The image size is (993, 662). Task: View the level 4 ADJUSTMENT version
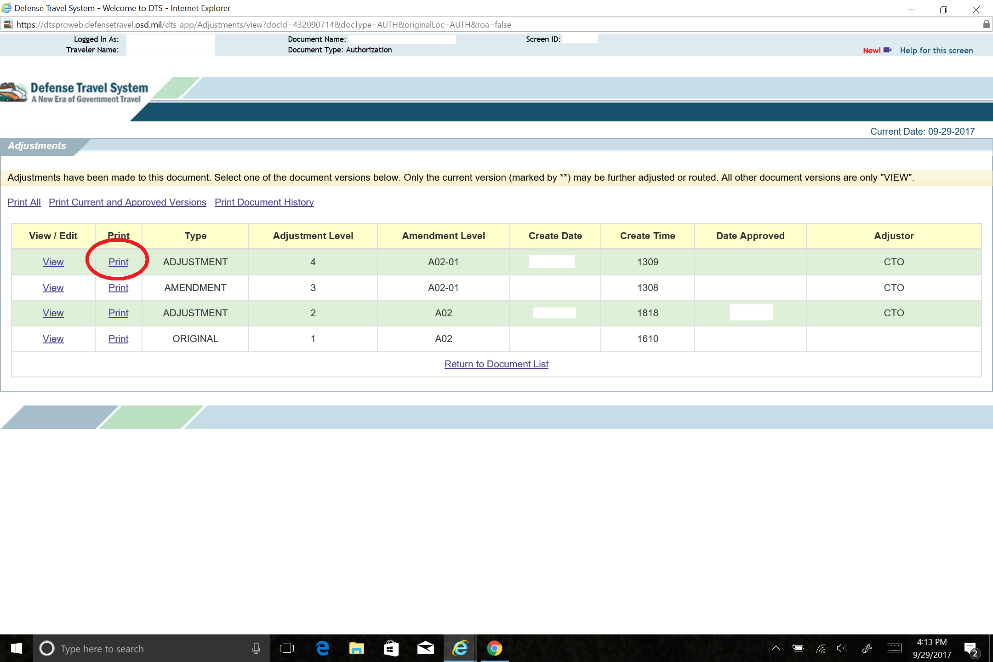pyautogui.click(x=53, y=262)
